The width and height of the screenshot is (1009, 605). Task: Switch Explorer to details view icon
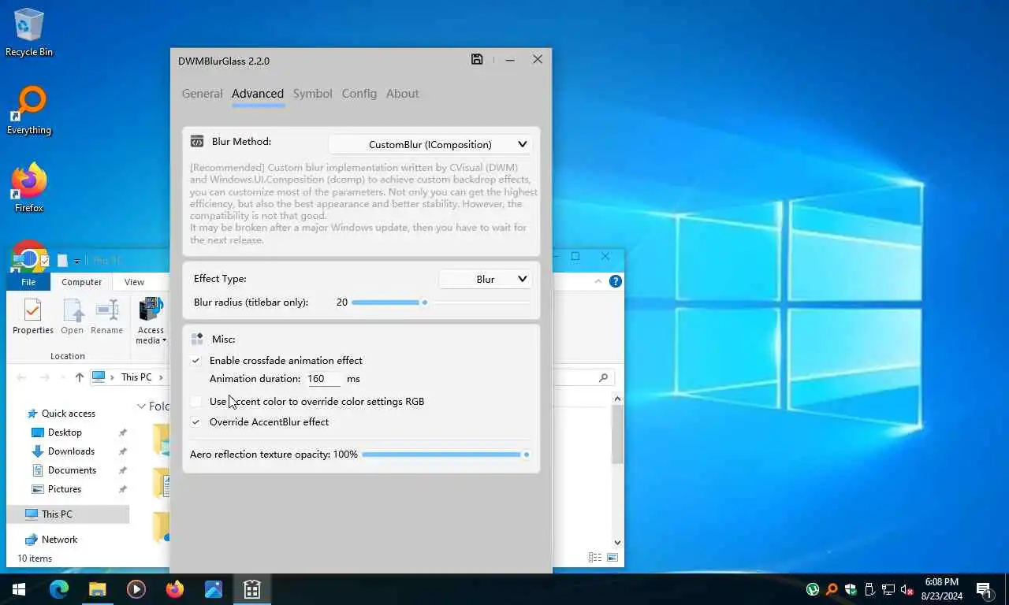click(x=595, y=558)
